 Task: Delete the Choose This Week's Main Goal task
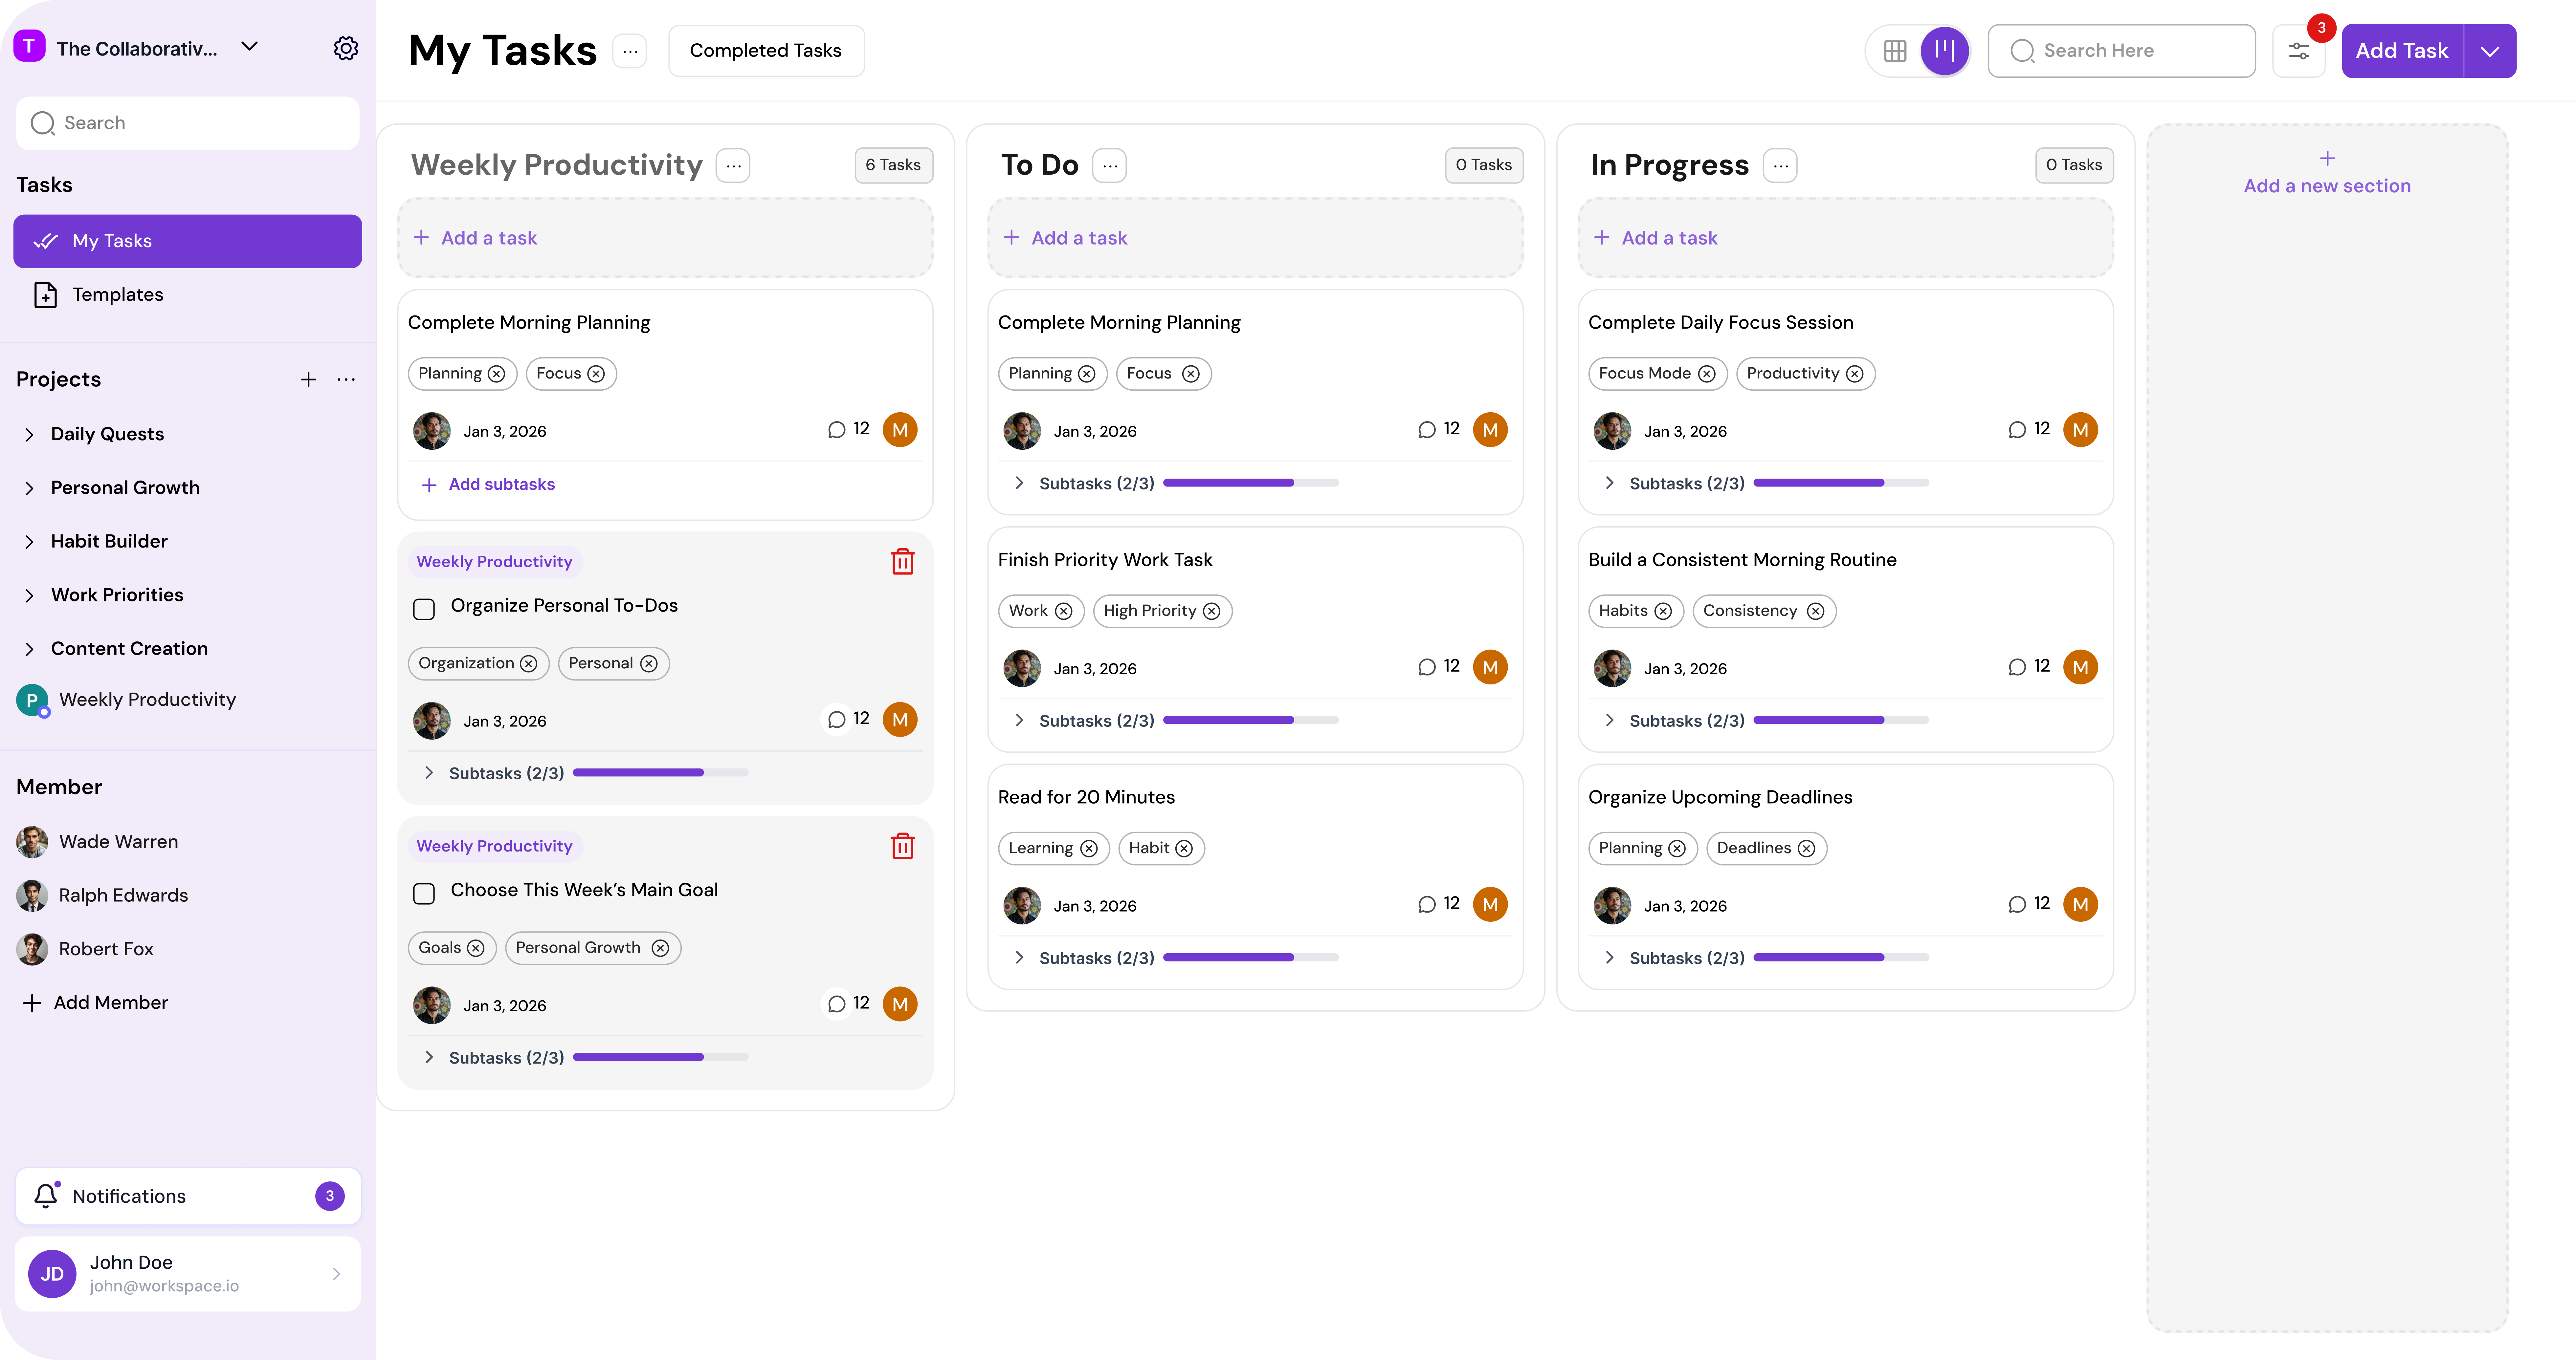(x=902, y=846)
